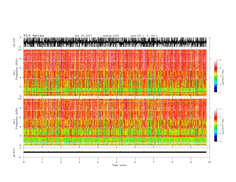Click the "ch.1(V)" waveform axis label

(x=14, y=42)
